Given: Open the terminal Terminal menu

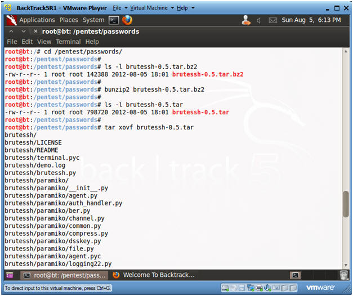Looking at the screenshot, I should click(68, 42).
